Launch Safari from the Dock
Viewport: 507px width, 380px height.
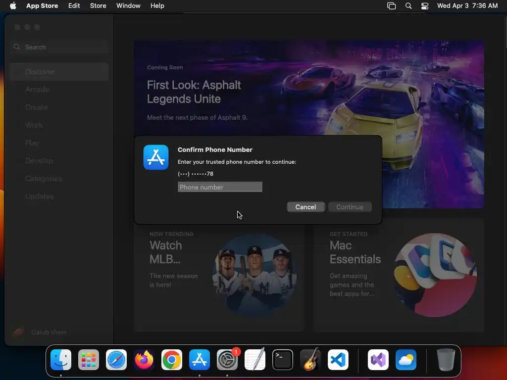coord(116,360)
